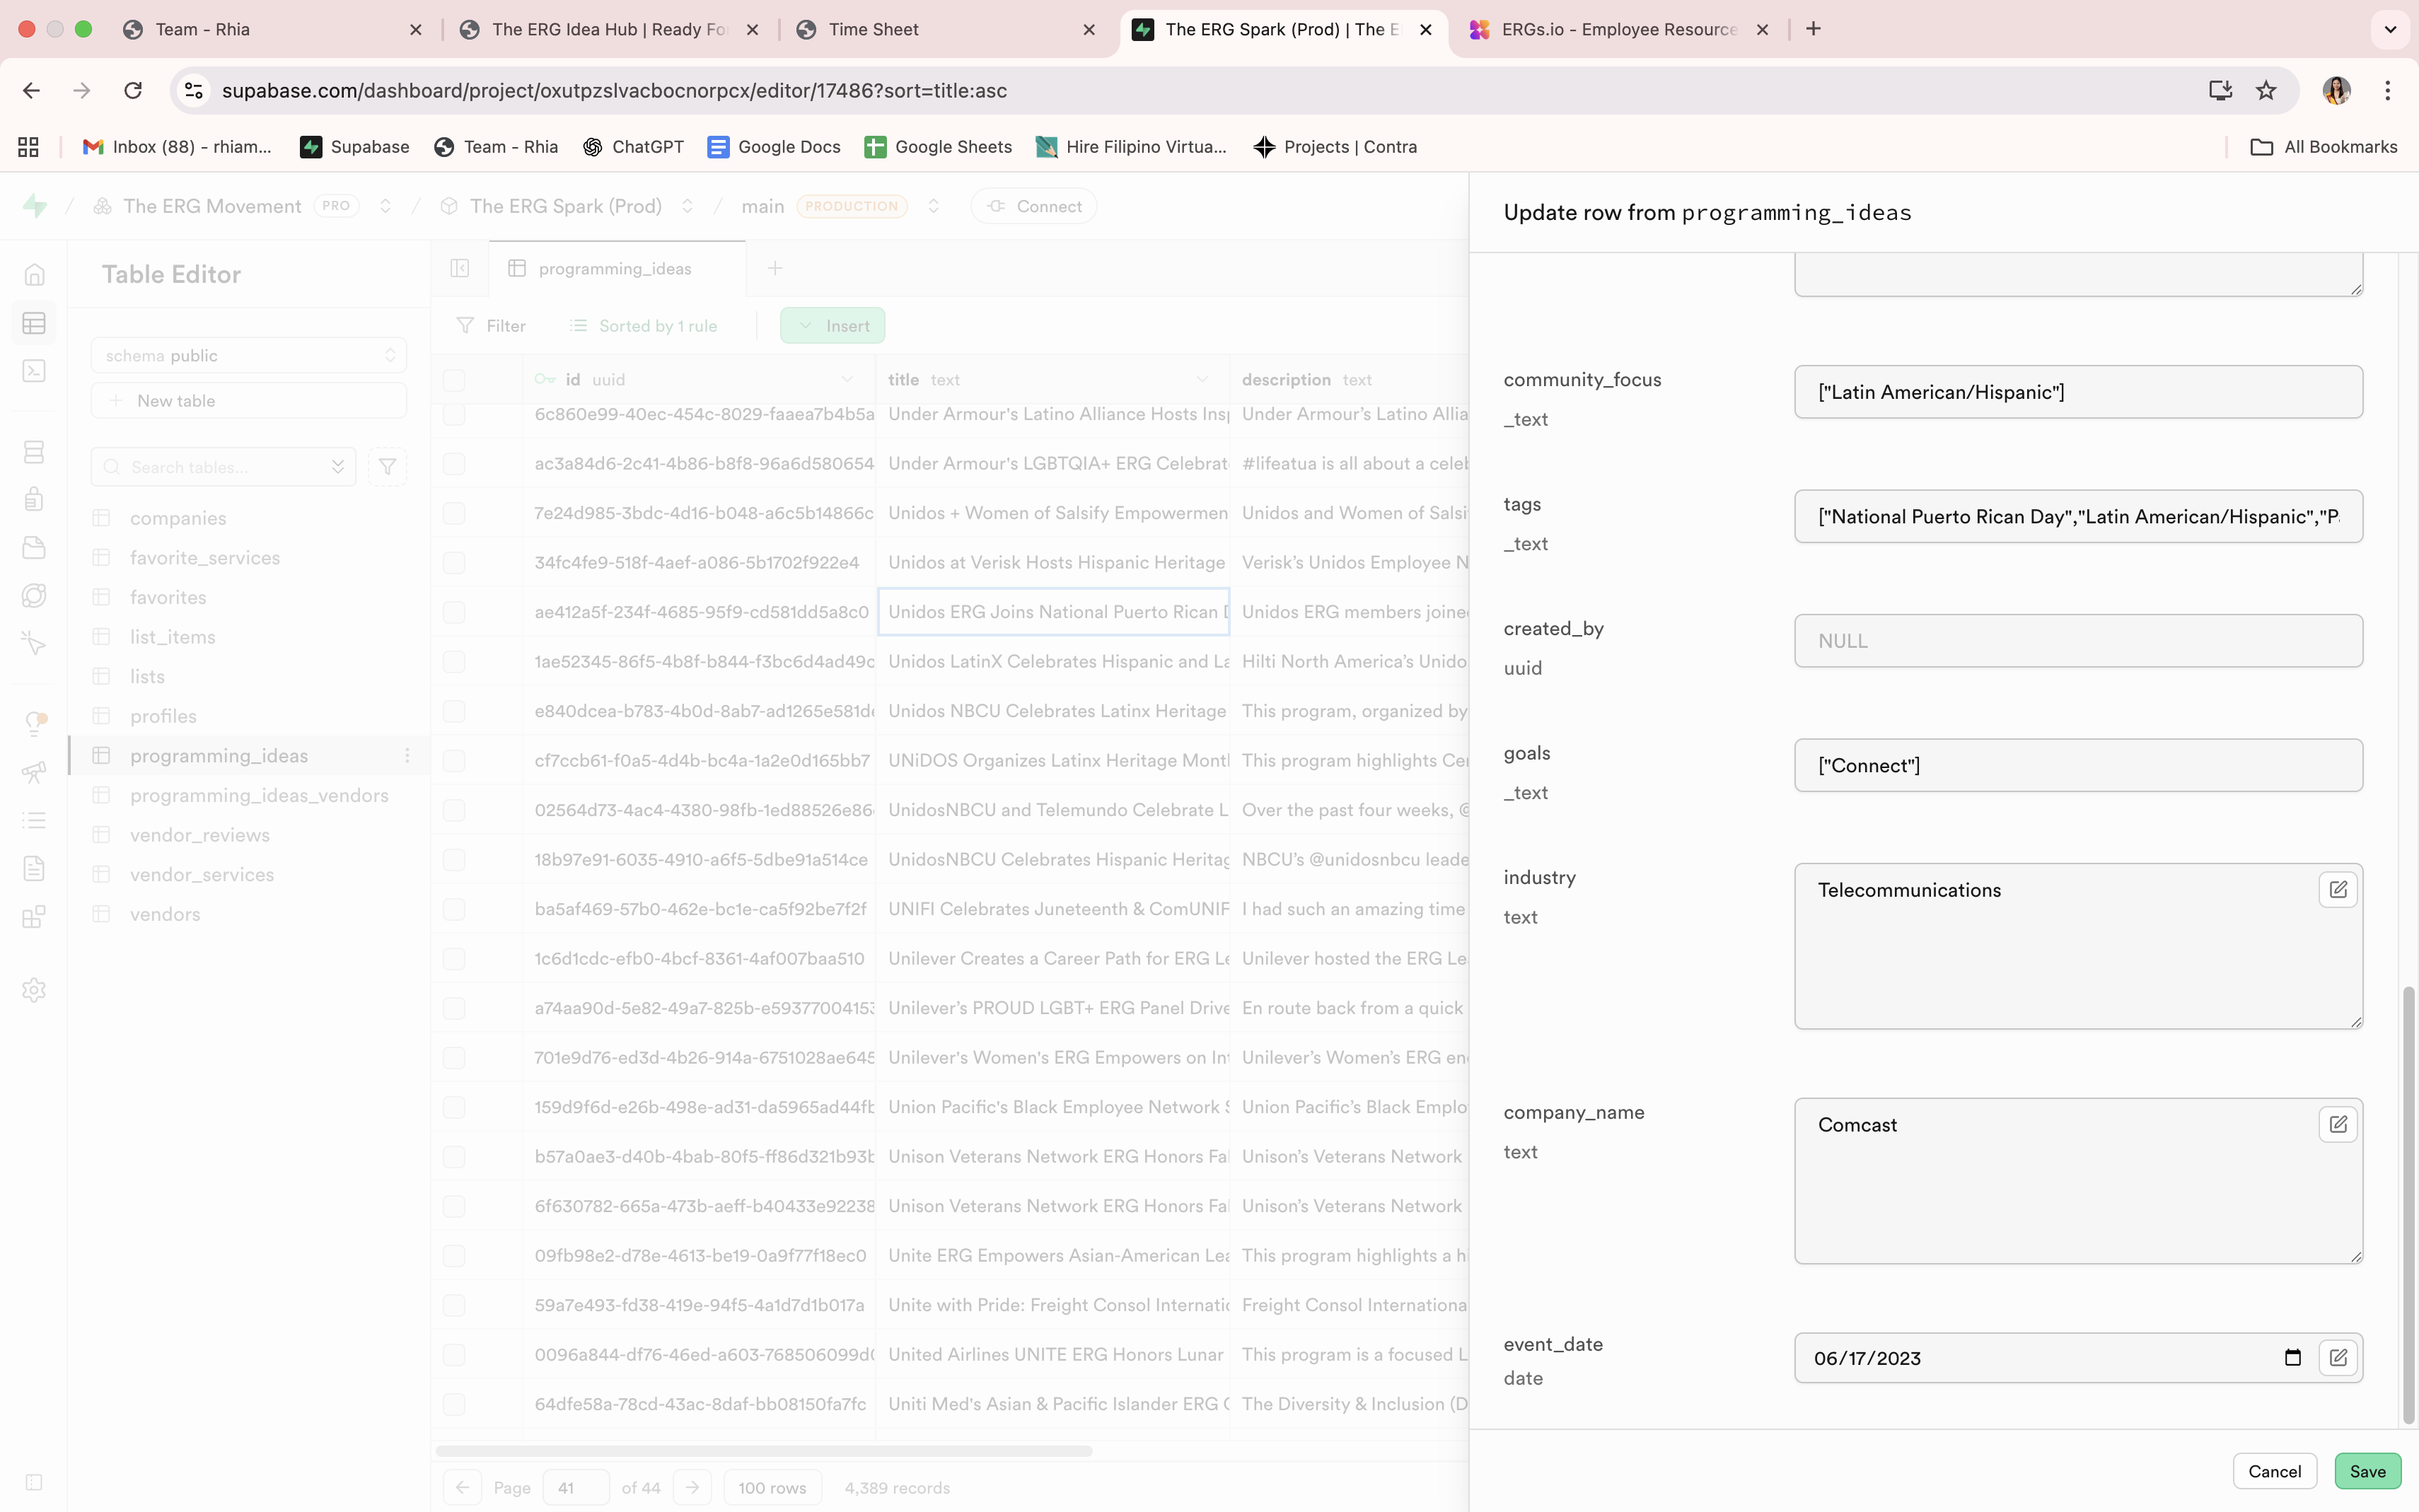2419x1512 pixels.
Task: Toggle the select-all checkbox in the table header
Action: click(454, 380)
